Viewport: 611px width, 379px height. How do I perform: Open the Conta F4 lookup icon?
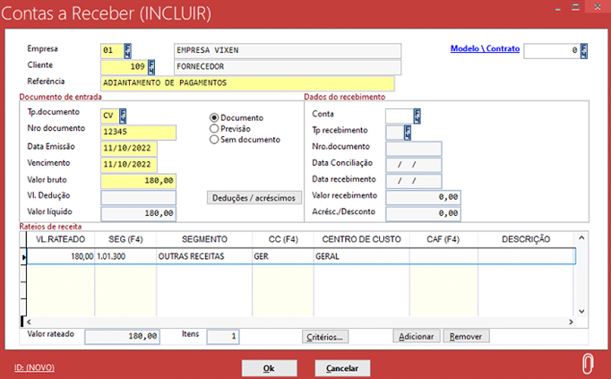[x=417, y=115]
